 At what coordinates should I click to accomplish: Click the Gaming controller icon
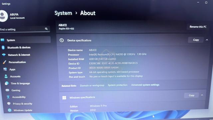(7, 90)
